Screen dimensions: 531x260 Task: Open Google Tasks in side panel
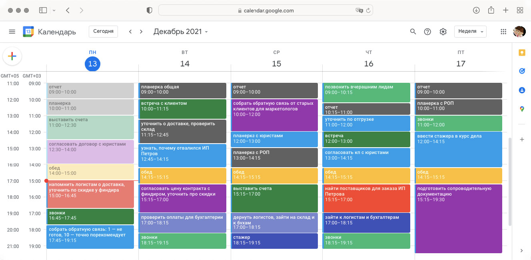tap(521, 71)
